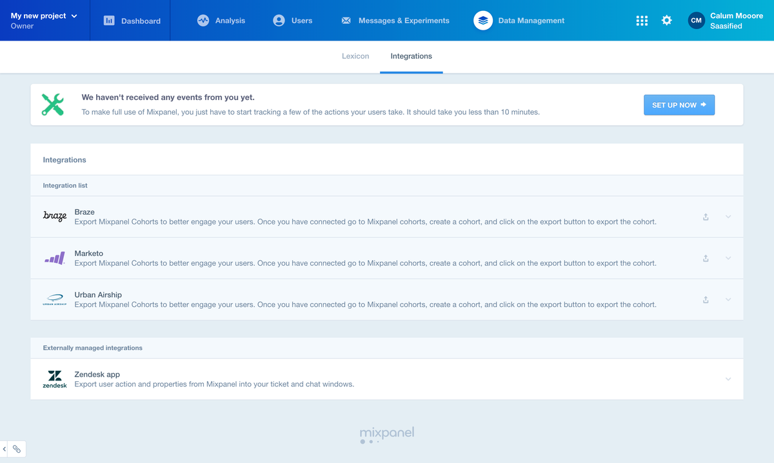This screenshot has height=463, width=774.
Task: Expand the Zendesk app row
Action: point(728,379)
